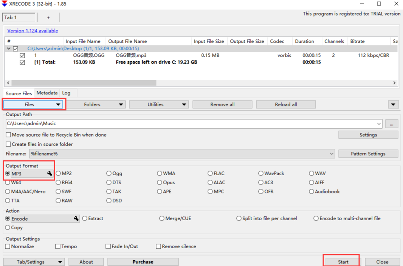Collapse the Desktop folder group row

coord(9,48)
